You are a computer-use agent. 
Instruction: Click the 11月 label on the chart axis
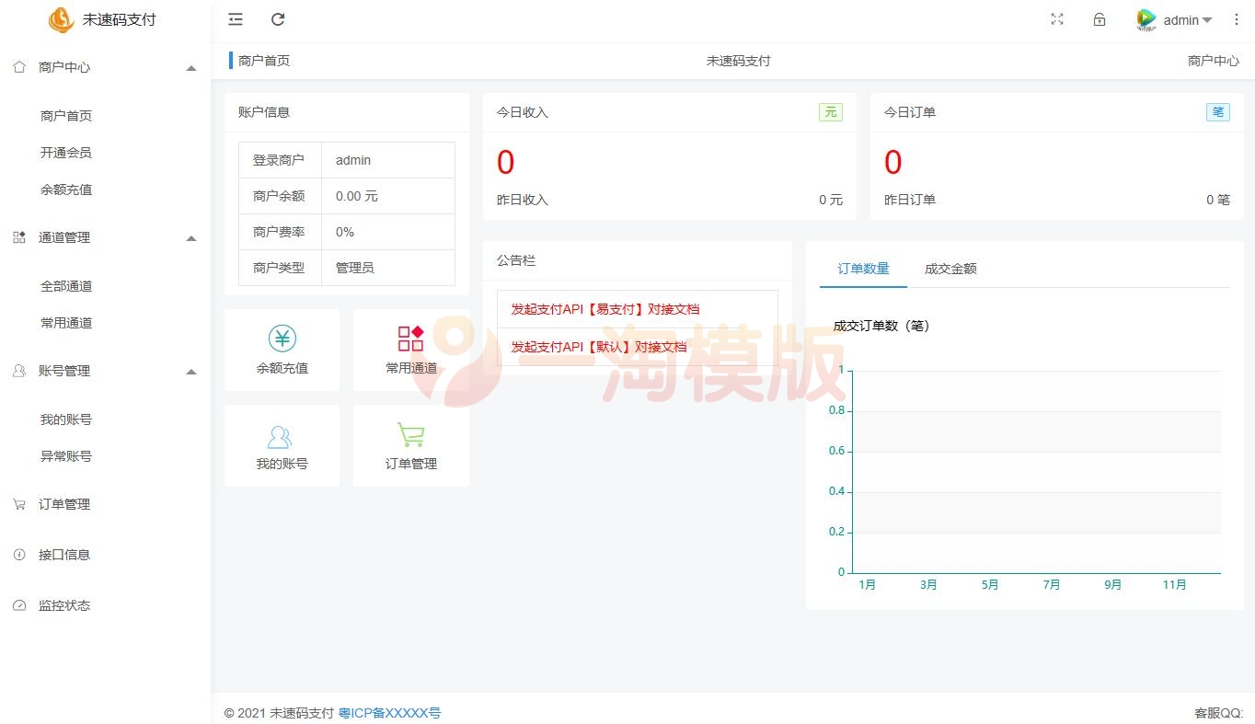(1175, 585)
